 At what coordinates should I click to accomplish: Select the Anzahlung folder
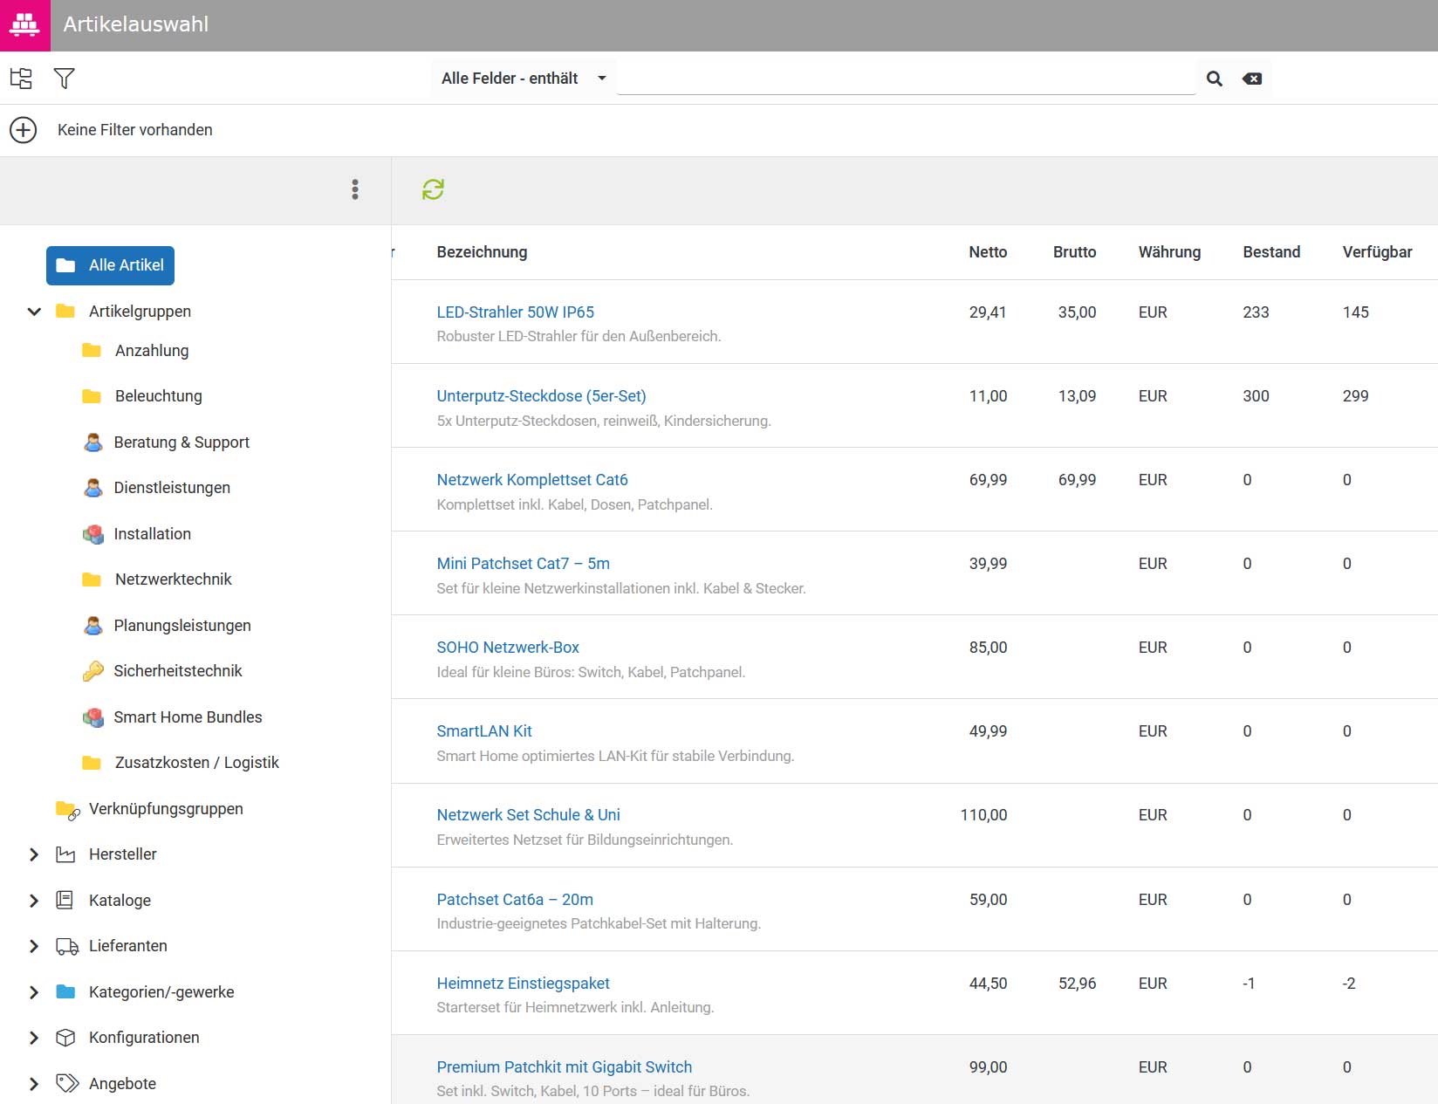tap(152, 351)
